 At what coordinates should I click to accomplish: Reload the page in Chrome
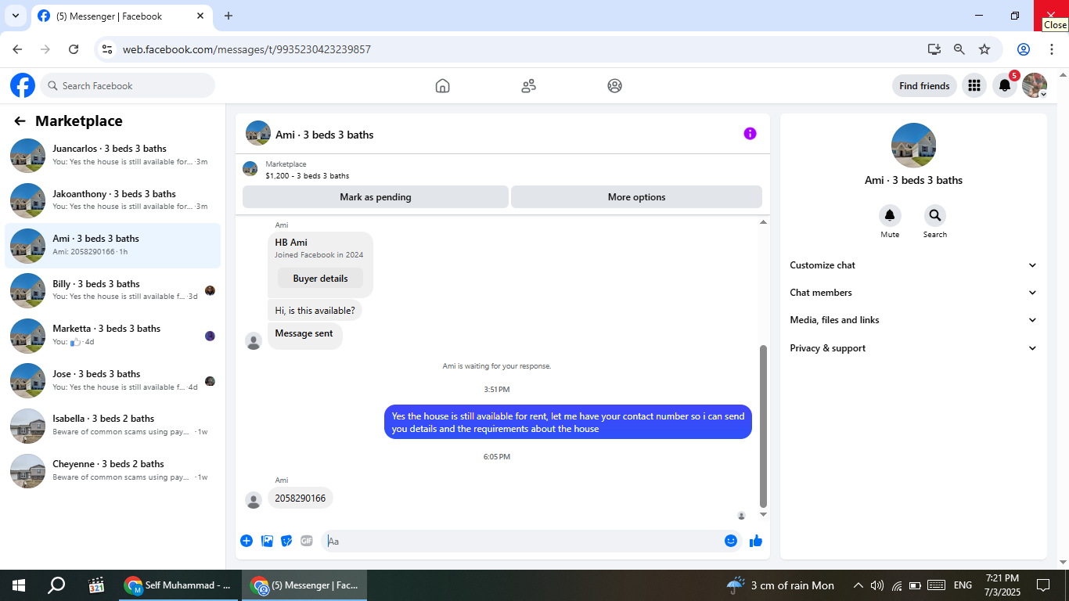tap(74, 49)
